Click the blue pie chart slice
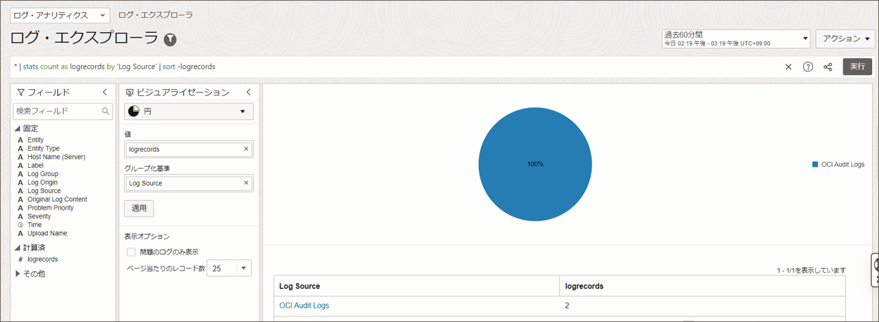 point(535,164)
